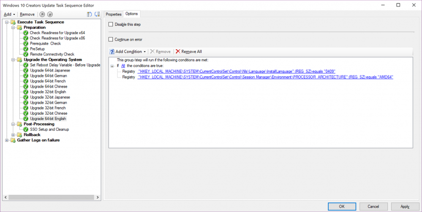Expand the Gather Logs on failure group

[x=7, y=140]
